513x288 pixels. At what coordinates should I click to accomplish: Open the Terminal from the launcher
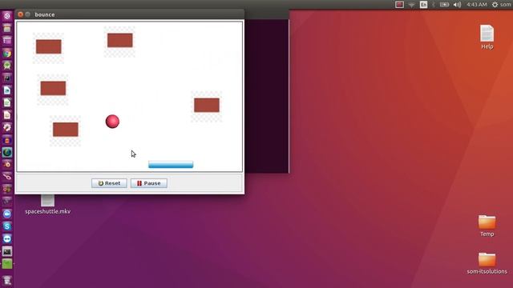pos(7,251)
